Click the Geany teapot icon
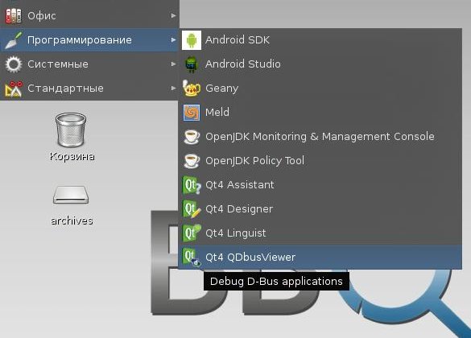The image size is (471, 338). tap(192, 89)
